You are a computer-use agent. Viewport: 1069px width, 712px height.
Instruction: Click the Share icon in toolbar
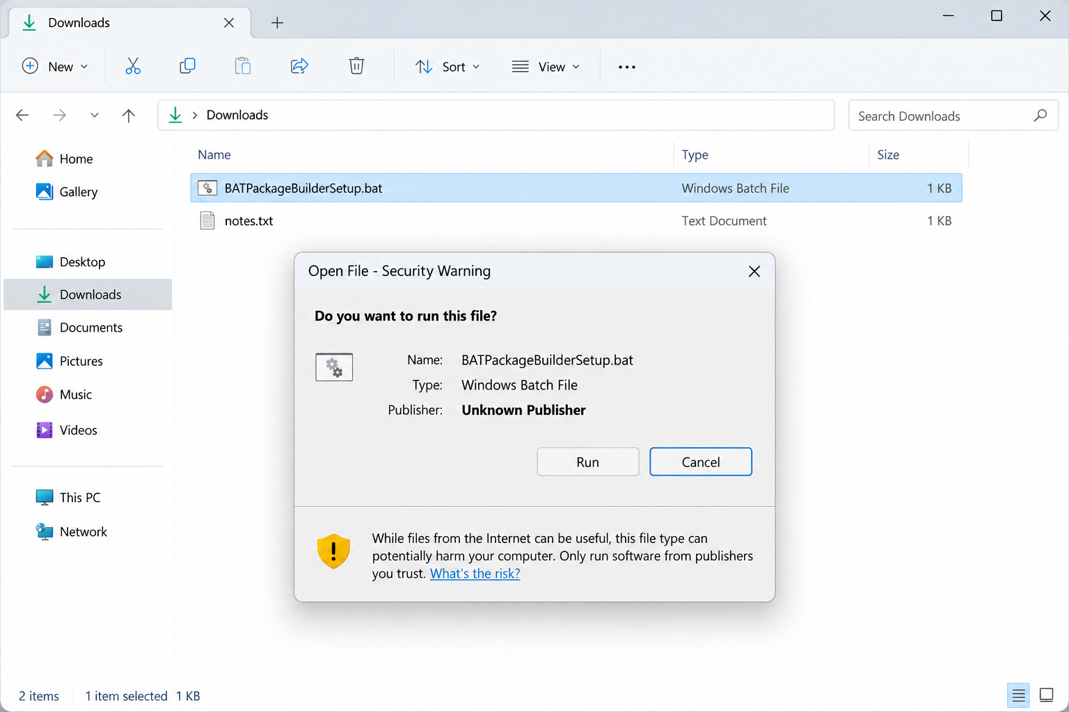coord(299,66)
